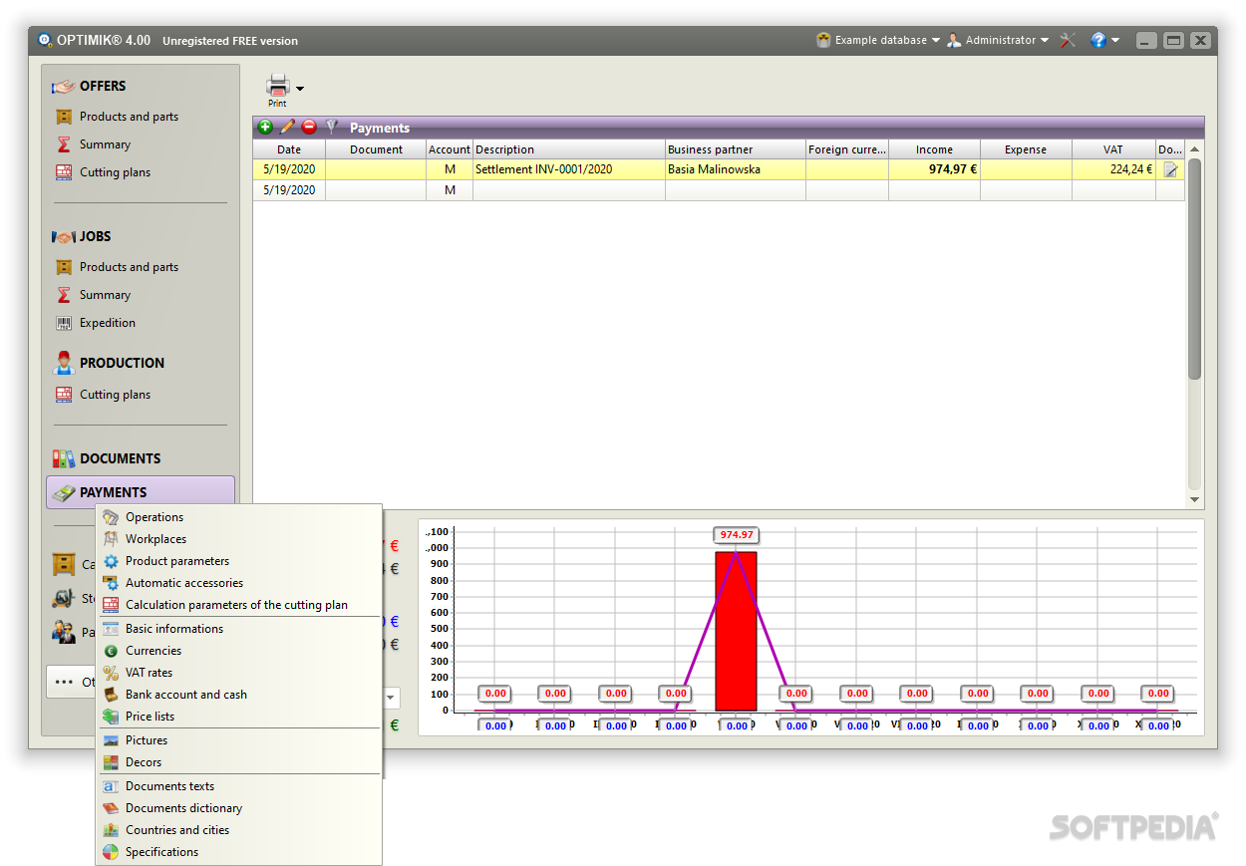Open the document icon in first row
Image resolution: width=1246 pixels, height=866 pixels.
point(1171,169)
